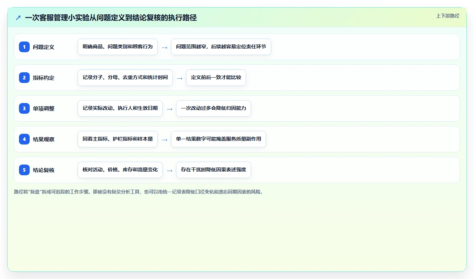Click the 存在干扰时降低因果表述强度 box
The width and height of the screenshot is (474, 279).
tap(214, 170)
